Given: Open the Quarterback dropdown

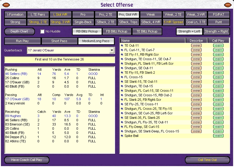Looking at the screenshot, I should click(x=112, y=50).
